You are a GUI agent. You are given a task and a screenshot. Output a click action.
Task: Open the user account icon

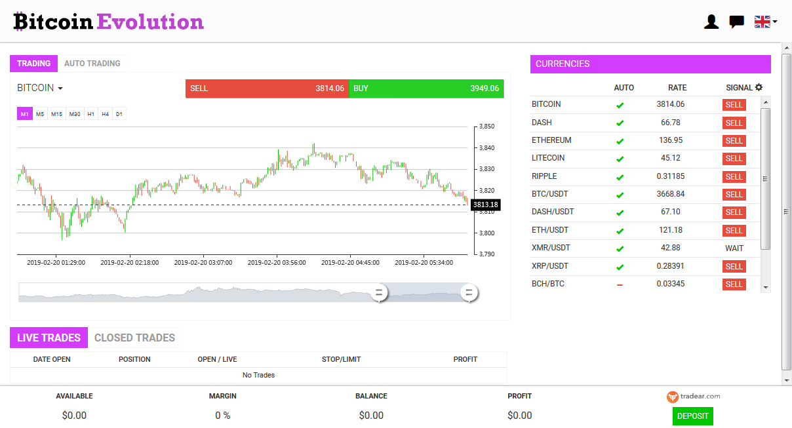711,21
